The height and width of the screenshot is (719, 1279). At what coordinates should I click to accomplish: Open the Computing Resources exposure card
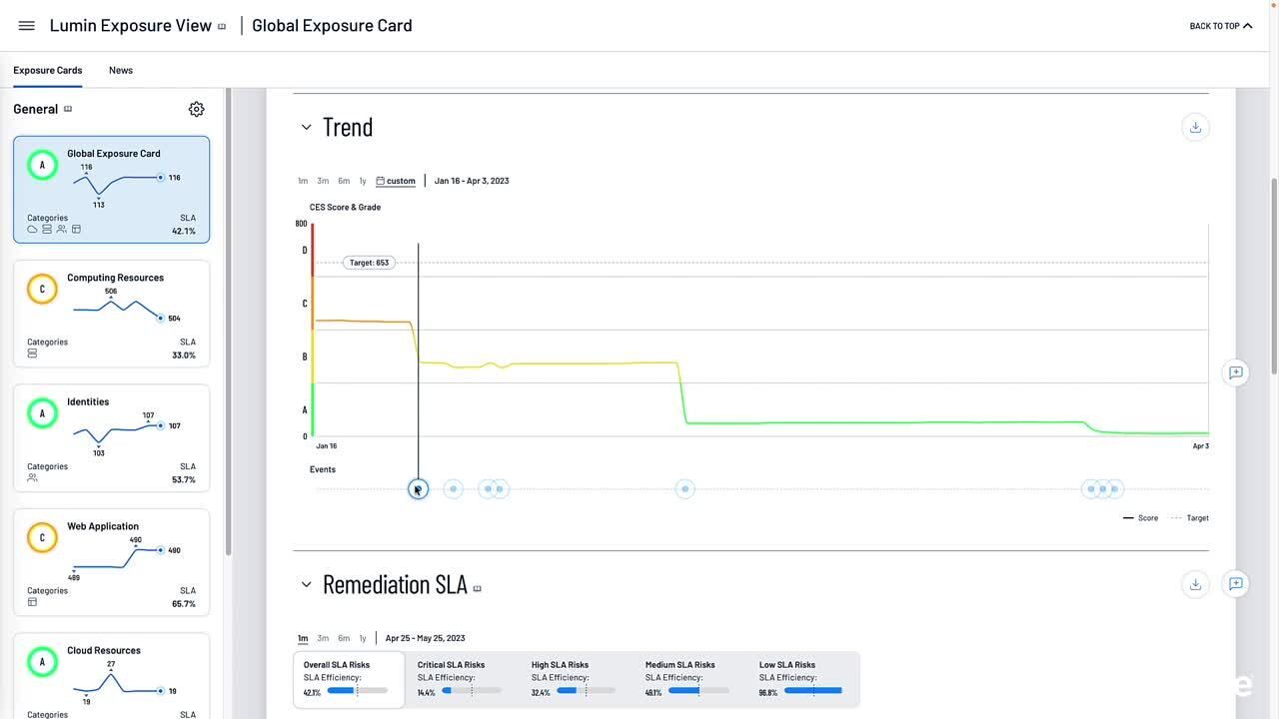coord(112,314)
